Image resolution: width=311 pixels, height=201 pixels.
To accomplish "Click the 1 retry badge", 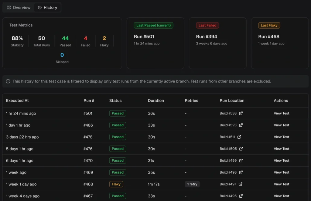I will coord(192,184).
